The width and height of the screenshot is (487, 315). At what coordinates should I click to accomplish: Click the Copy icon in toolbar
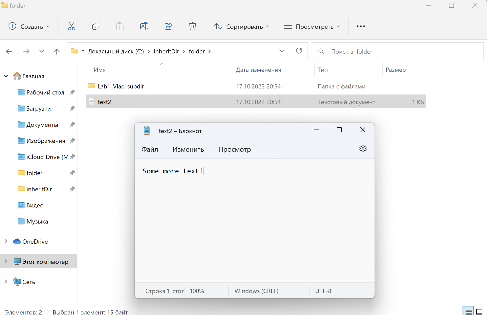[96, 26]
